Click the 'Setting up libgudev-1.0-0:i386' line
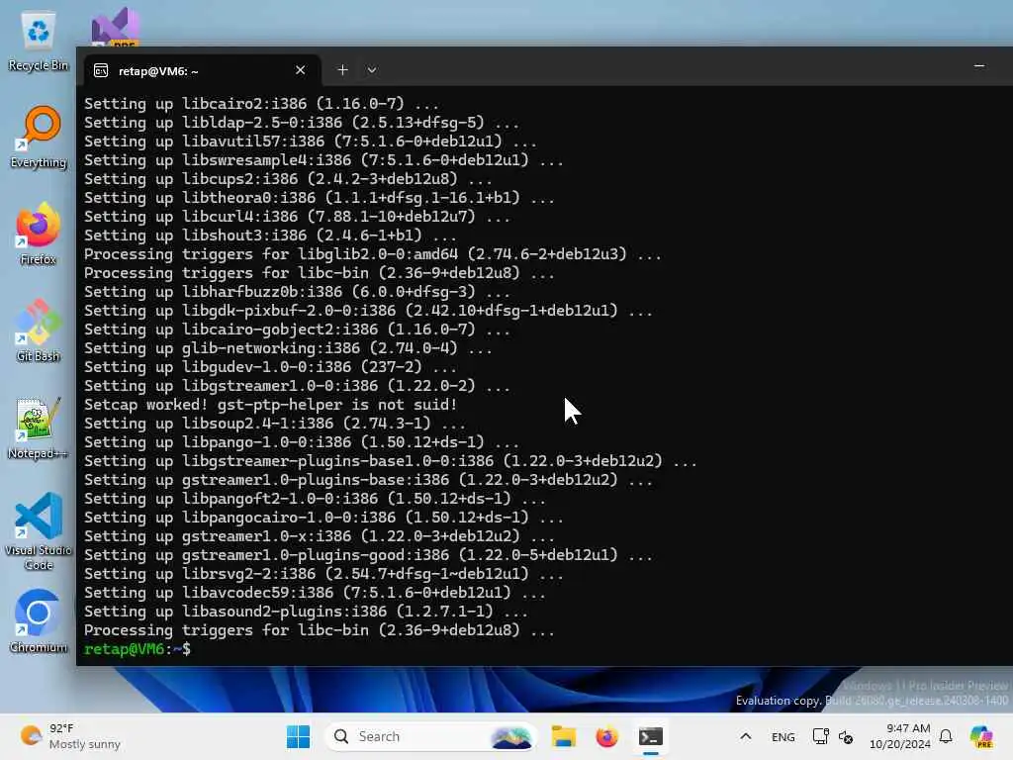1013x760 pixels. 271,367
